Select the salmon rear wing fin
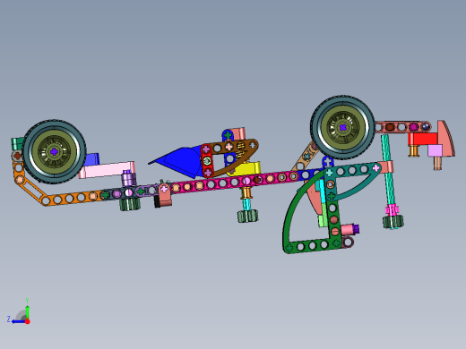 (446, 139)
